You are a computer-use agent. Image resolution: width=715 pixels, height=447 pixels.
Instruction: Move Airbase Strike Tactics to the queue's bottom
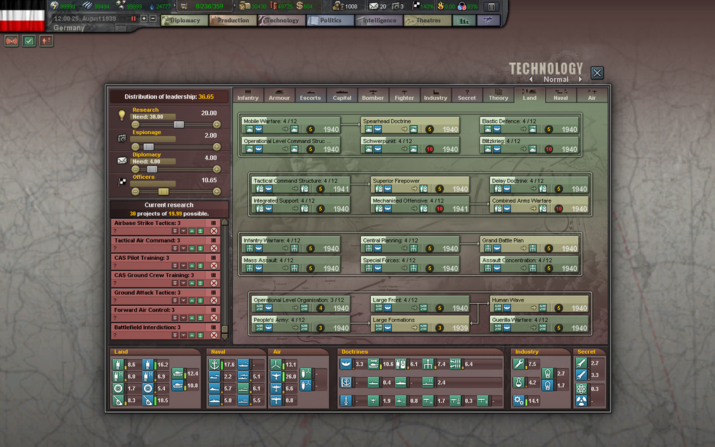(175, 231)
